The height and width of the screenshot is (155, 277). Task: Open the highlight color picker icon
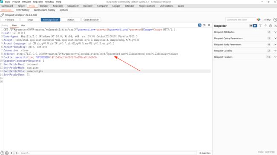tap(259, 20)
